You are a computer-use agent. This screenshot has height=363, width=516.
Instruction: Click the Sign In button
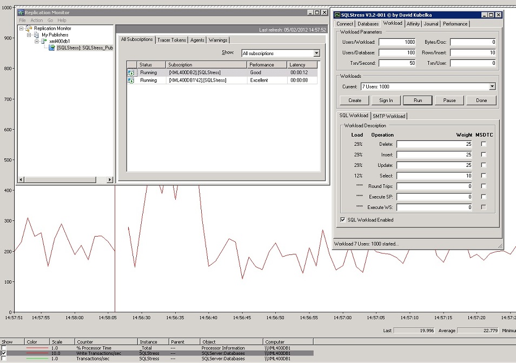386,100
